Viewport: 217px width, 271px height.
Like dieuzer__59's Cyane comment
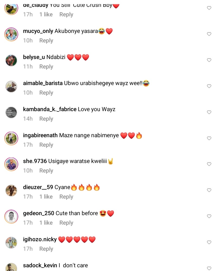209,190
